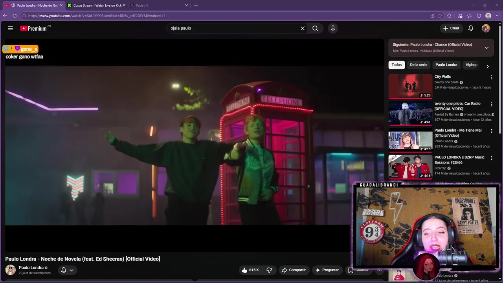Add this page to favorites star

[440, 16]
